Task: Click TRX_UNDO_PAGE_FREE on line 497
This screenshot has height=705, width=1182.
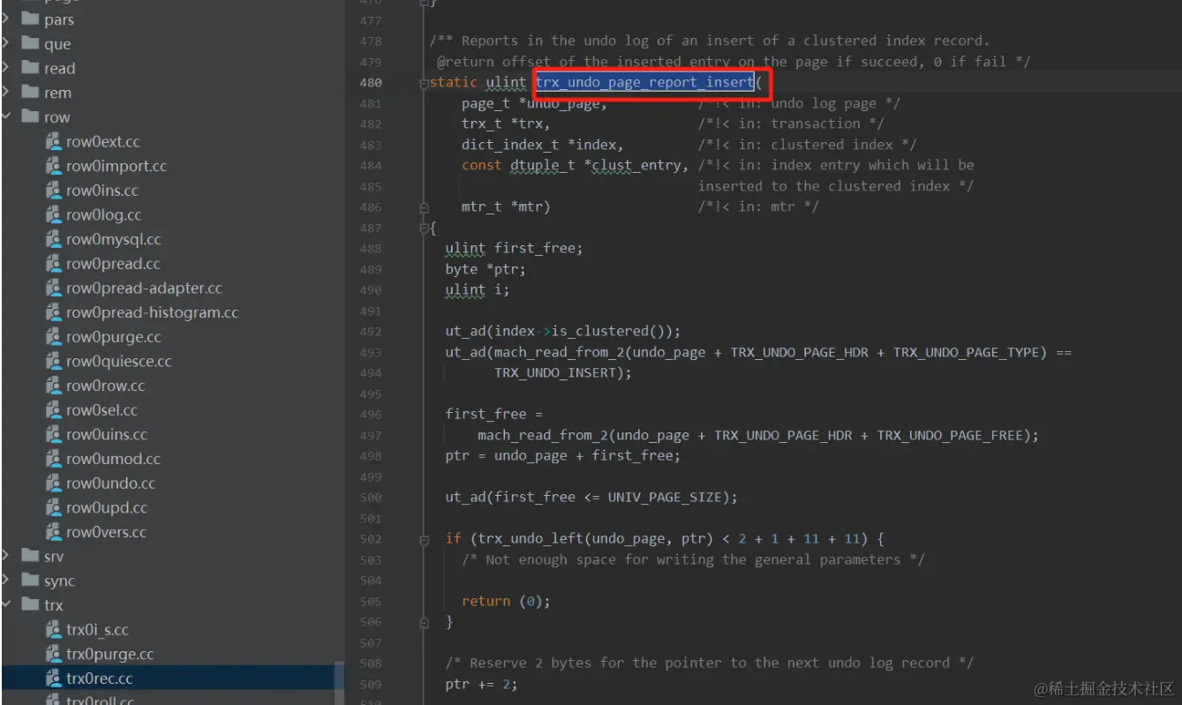Action: (950, 435)
